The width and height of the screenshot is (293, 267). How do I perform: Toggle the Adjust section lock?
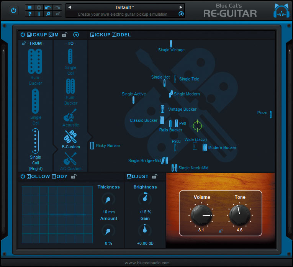154,176
